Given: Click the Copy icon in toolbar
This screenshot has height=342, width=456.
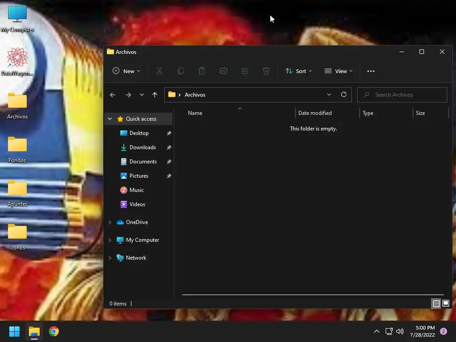Looking at the screenshot, I should (181, 71).
